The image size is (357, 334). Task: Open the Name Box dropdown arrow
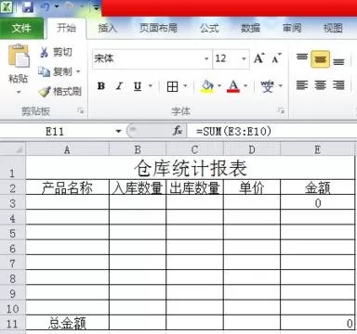(118, 132)
